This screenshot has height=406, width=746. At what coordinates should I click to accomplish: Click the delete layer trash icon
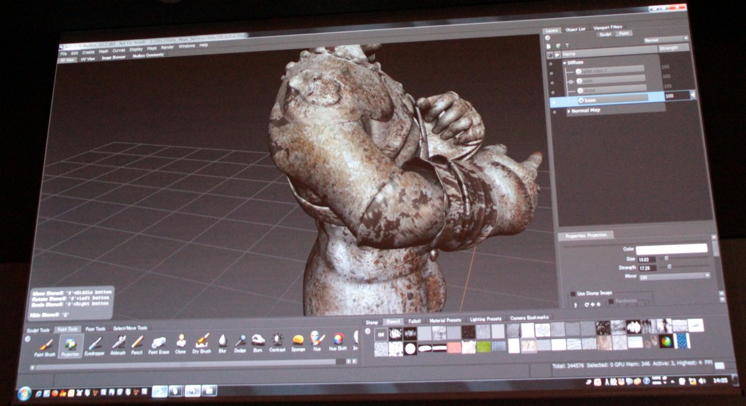(x=568, y=45)
